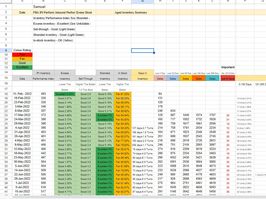Click 90-day sales value 2680

click(x=186, y=174)
